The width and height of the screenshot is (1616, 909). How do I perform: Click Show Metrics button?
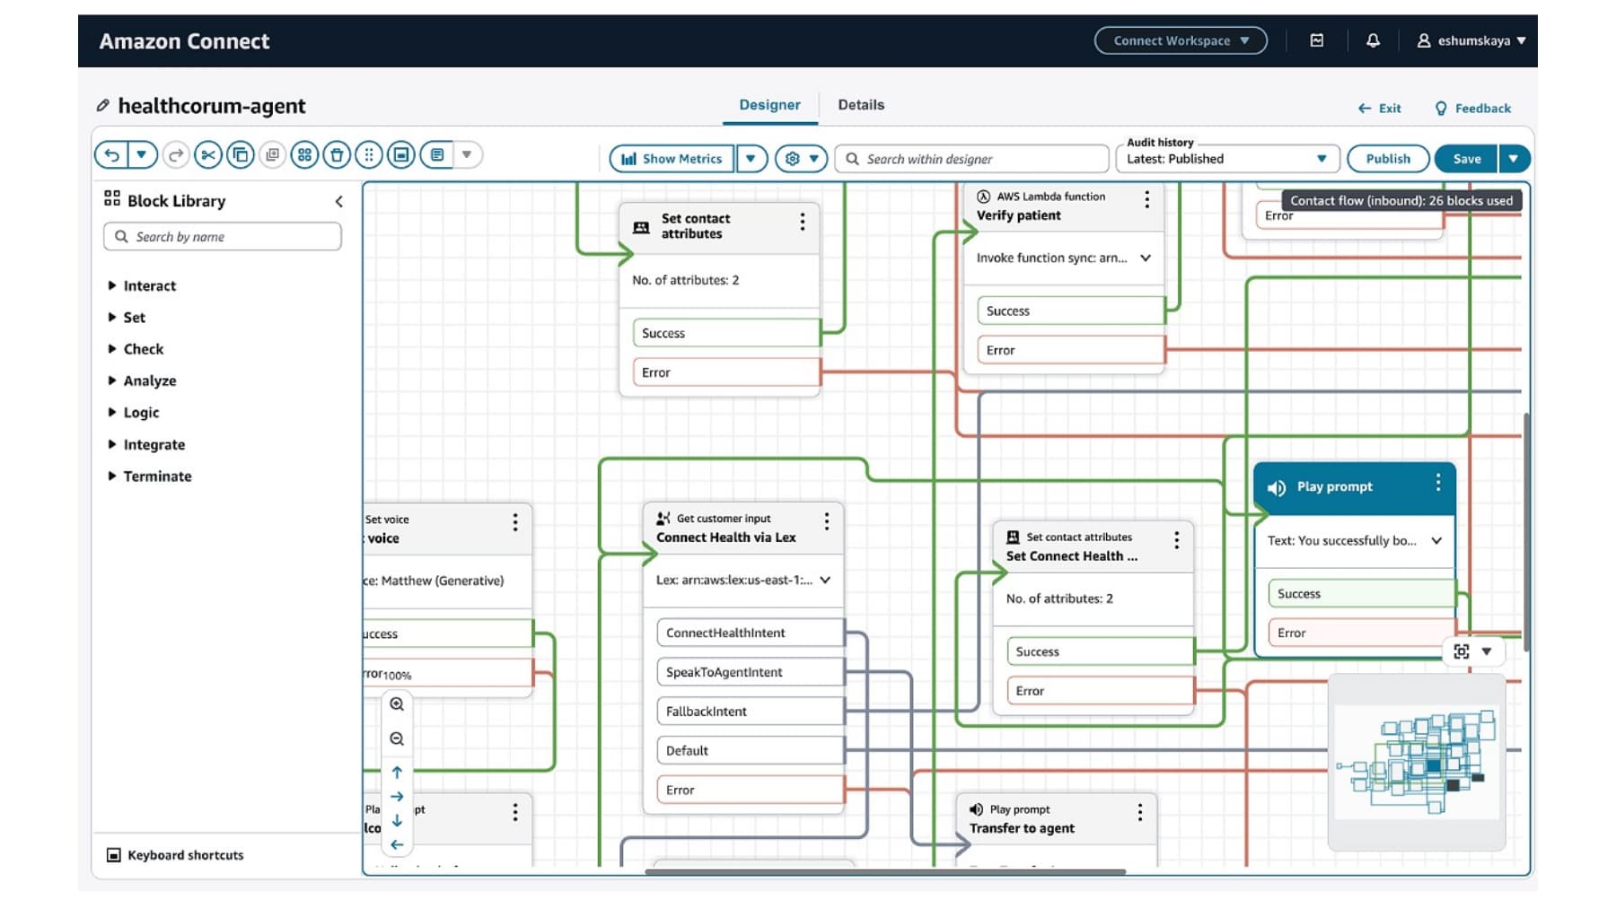coord(672,159)
